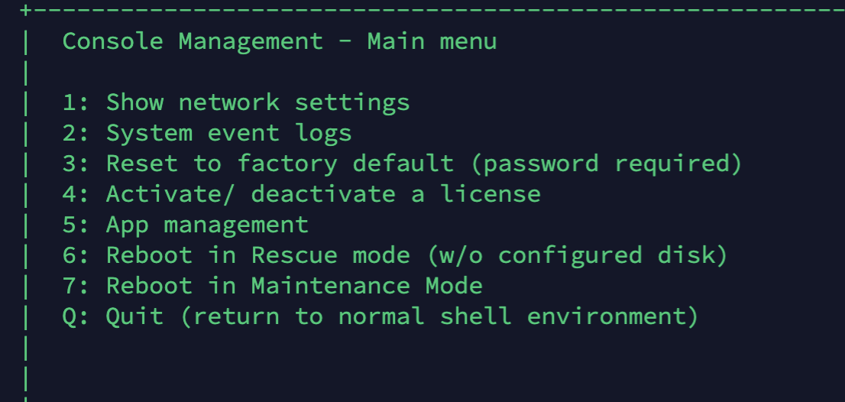This screenshot has width=845, height=402.
Task: Open the 'App management' menu item
Action: click(207, 225)
